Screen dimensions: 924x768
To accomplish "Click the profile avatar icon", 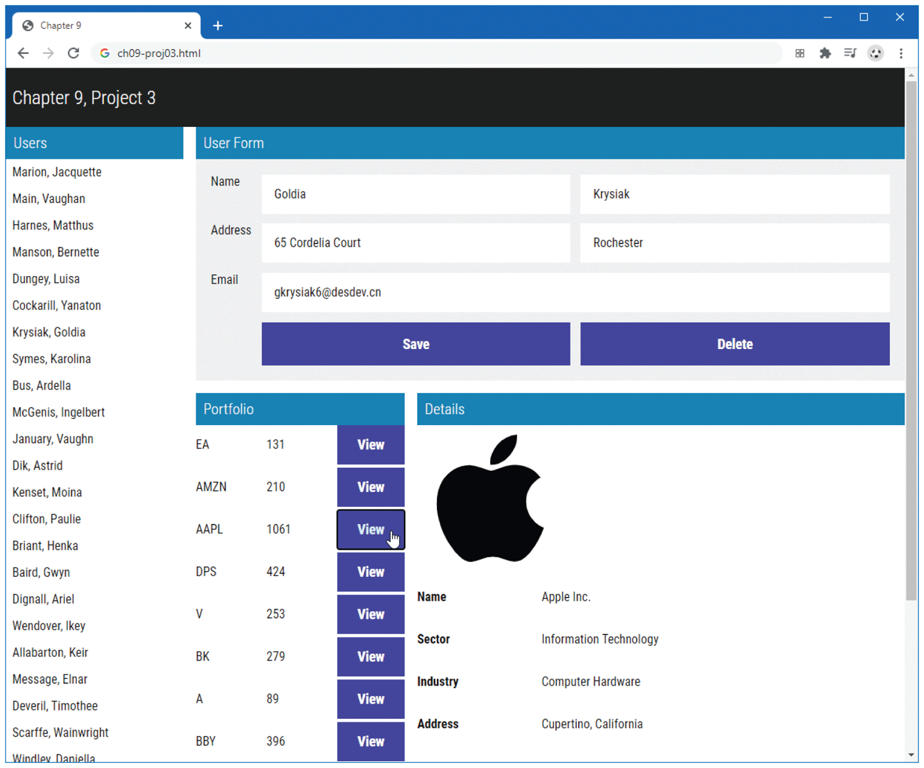I will coord(875,53).
